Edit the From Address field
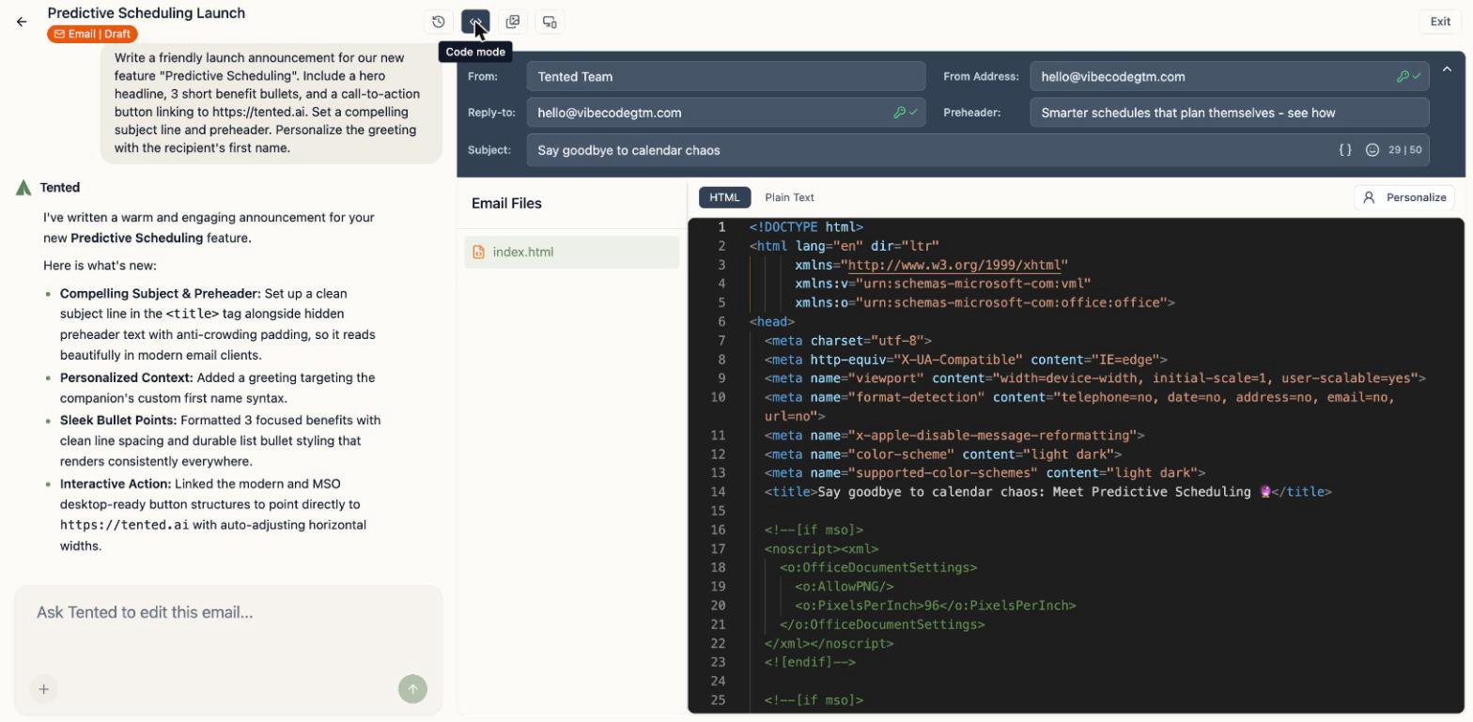The image size is (1473, 722). tap(1230, 77)
